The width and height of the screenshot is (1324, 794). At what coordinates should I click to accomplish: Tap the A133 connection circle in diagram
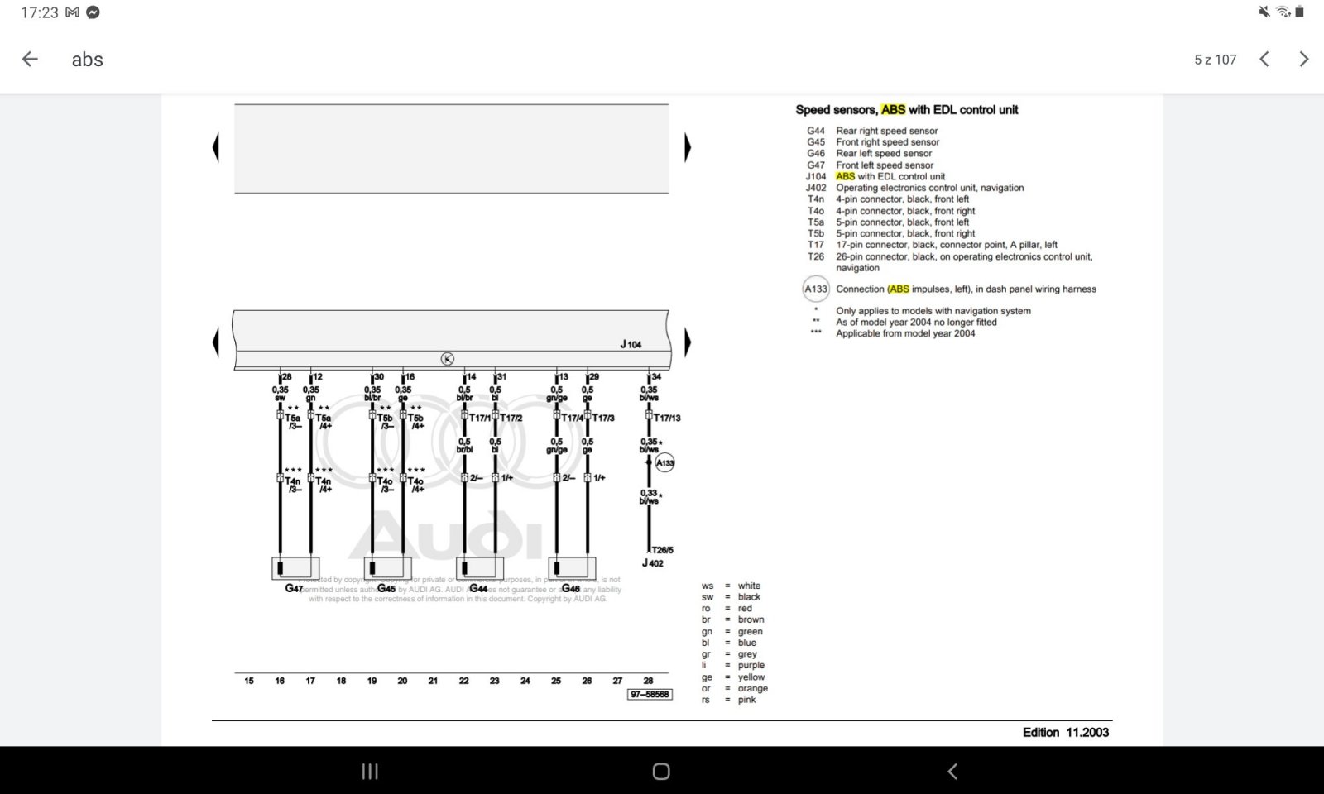pyautogui.click(x=665, y=463)
